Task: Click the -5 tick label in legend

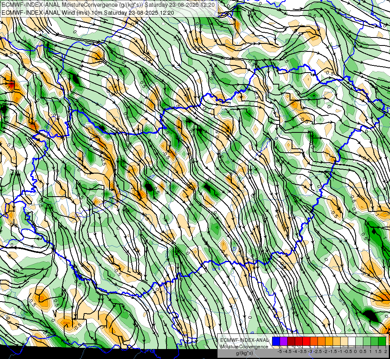Action: (280, 351)
